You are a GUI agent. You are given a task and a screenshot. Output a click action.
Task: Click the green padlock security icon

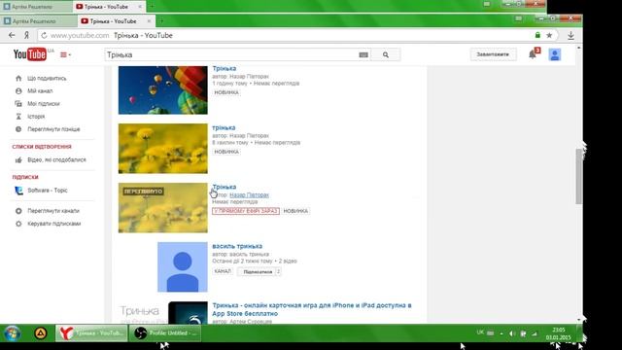[x=537, y=35]
